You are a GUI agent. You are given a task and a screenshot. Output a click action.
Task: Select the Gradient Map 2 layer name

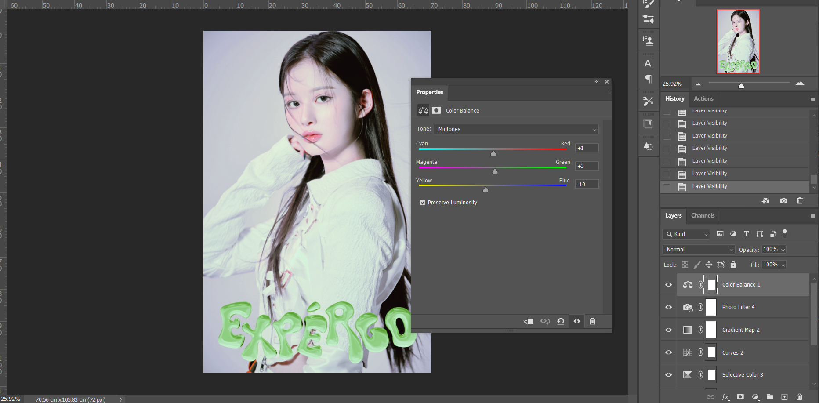point(741,330)
